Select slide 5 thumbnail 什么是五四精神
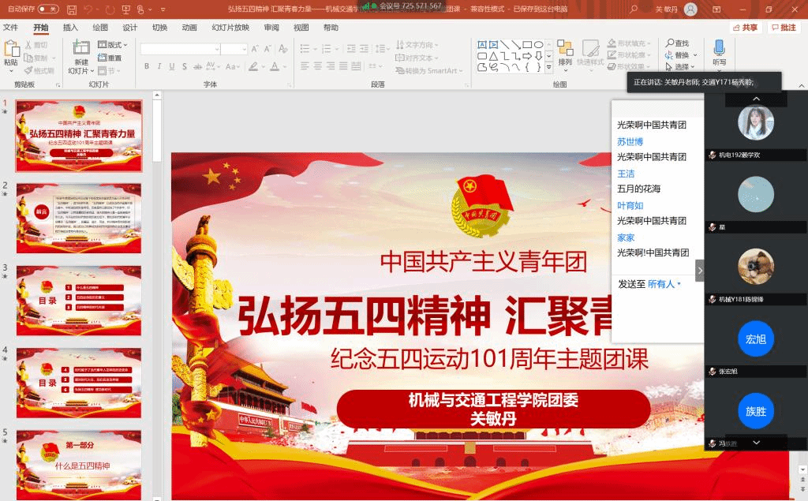 coord(79,465)
